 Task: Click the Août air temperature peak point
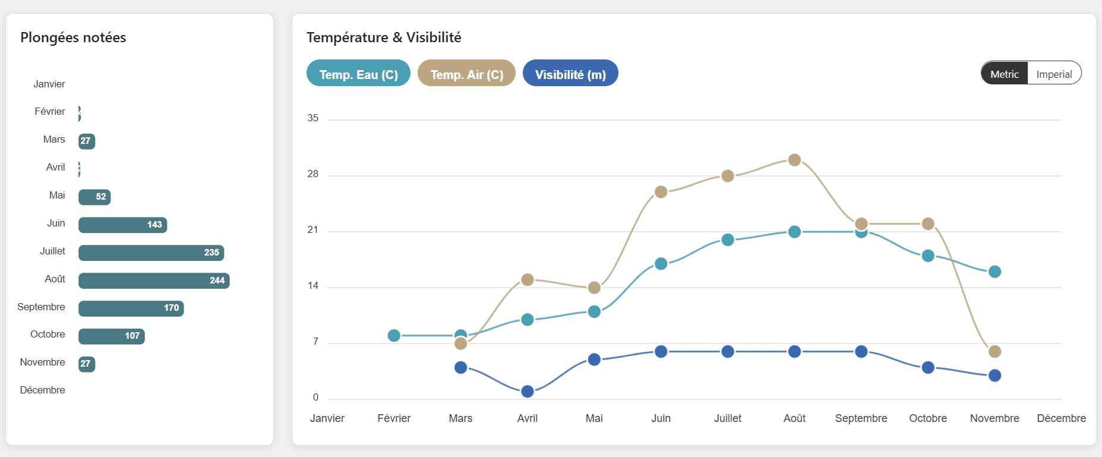794,160
